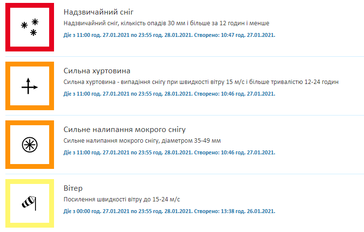Click the blizzard 15 м/с description text
The image size is (364, 232).
click(x=201, y=82)
